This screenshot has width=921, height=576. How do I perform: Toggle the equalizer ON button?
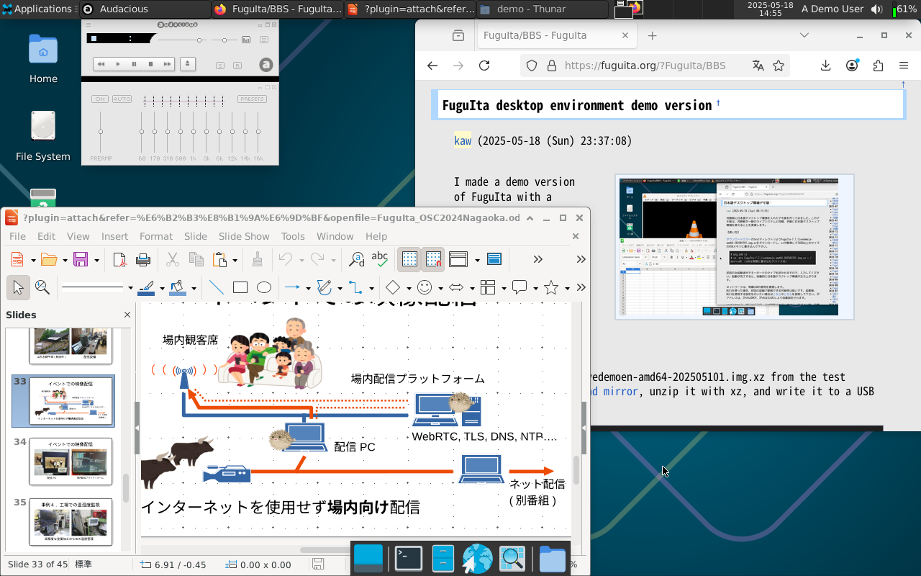pyautogui.click(x=99, y=99)
